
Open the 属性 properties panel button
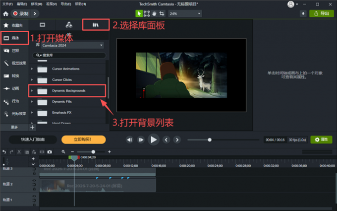[x=321, y=140]
